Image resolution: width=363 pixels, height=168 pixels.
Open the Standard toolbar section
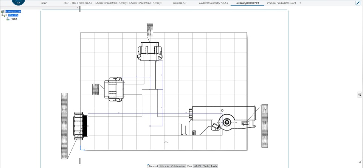point(153,166)
